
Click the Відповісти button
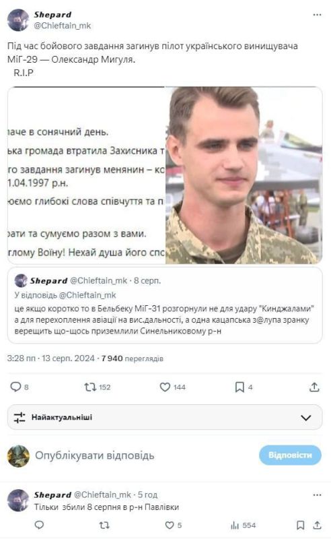pyautogui.click(x=290, y=455)
